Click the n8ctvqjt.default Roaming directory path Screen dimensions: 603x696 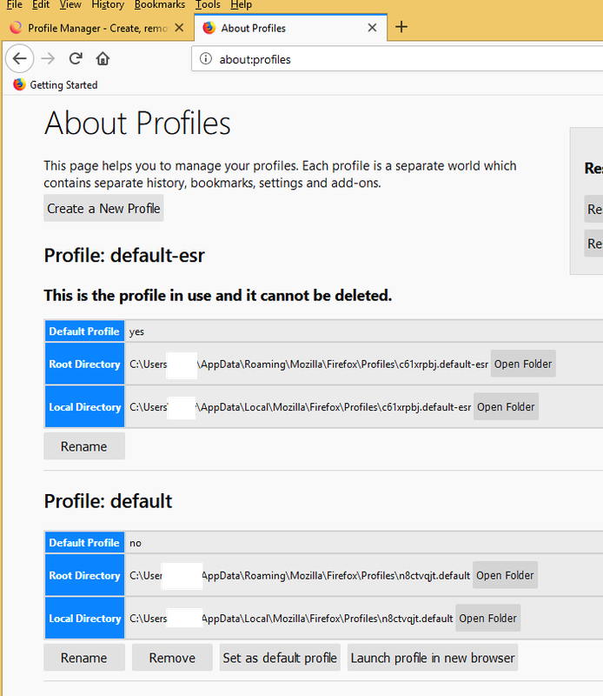click(300, 576)
